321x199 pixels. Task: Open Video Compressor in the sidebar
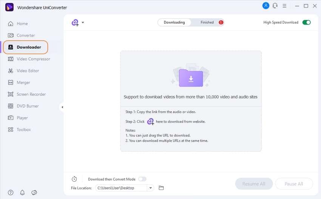(x=29, y=59)
